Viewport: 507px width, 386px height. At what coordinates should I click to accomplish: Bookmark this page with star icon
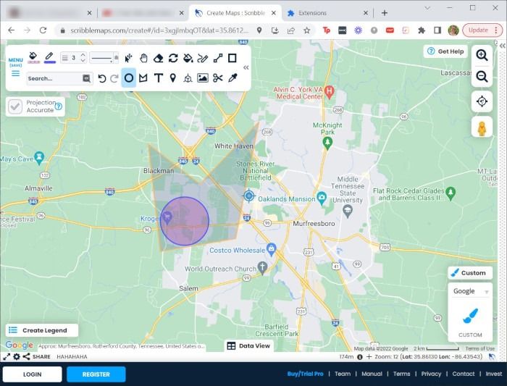click(307, 30)
